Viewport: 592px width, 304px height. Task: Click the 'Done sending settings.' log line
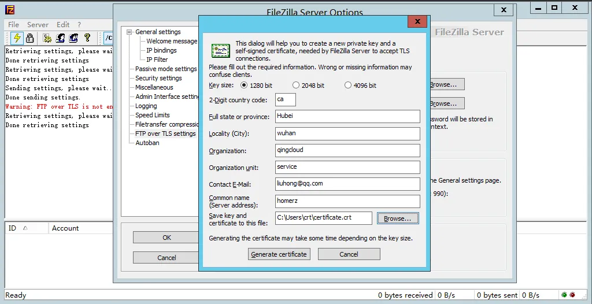(43, 98)
